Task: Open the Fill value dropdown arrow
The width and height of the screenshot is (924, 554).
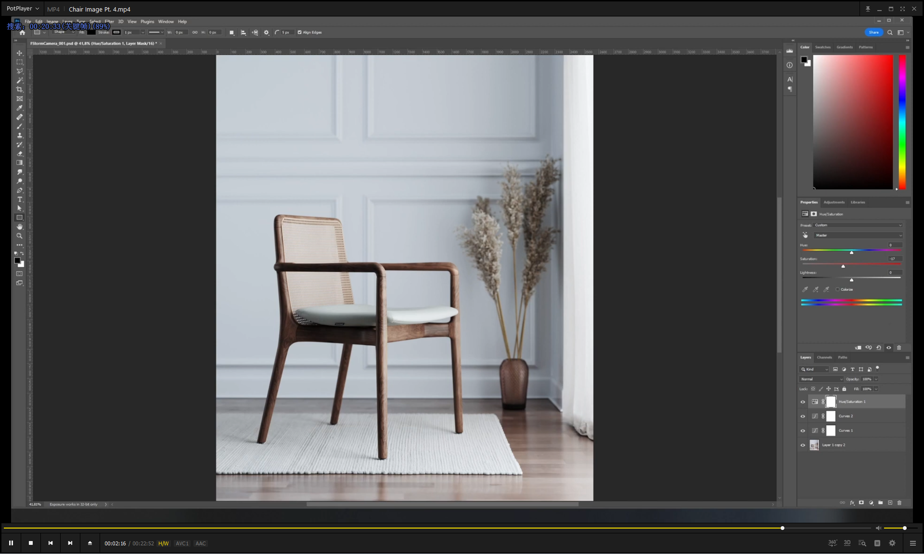Action: (x=876, y=389)
